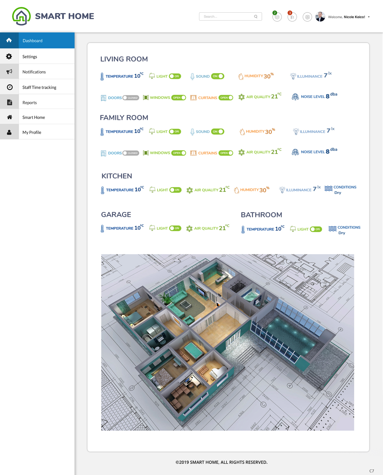The image size is (383, 475).
Task: Disable the Kitchen light switch
Action: [175, 190]
